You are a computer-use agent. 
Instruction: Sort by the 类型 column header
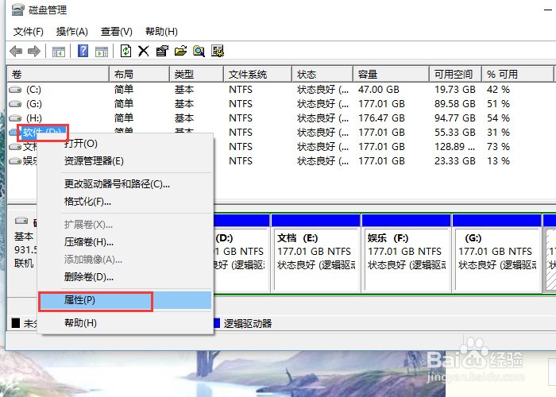(196, 74)
